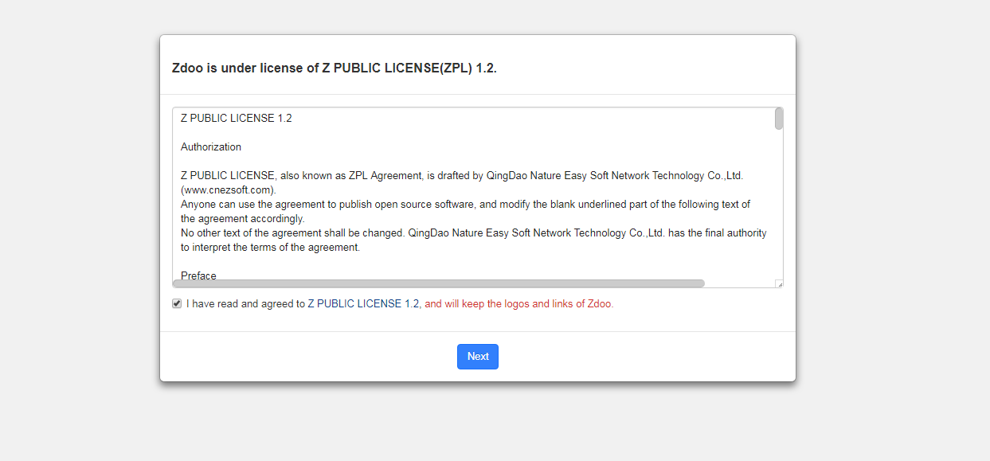Toggle the license agreement checkbox

pyautogui.click(x=177, y=303)
